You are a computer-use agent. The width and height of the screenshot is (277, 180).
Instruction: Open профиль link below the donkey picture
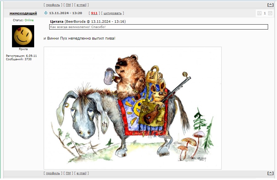click(53, 173)
